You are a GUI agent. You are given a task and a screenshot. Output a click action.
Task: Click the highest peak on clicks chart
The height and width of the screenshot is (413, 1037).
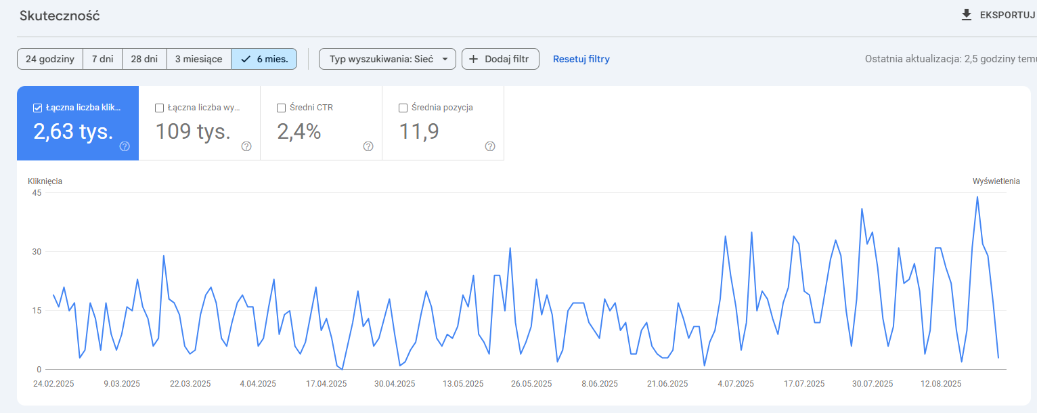(977, 197)
